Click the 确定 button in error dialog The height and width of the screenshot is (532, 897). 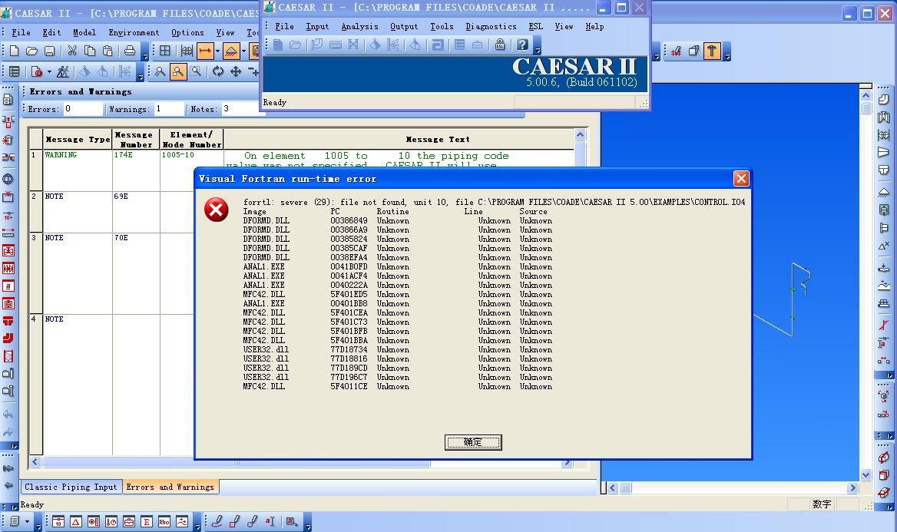[x=473, y=442]
